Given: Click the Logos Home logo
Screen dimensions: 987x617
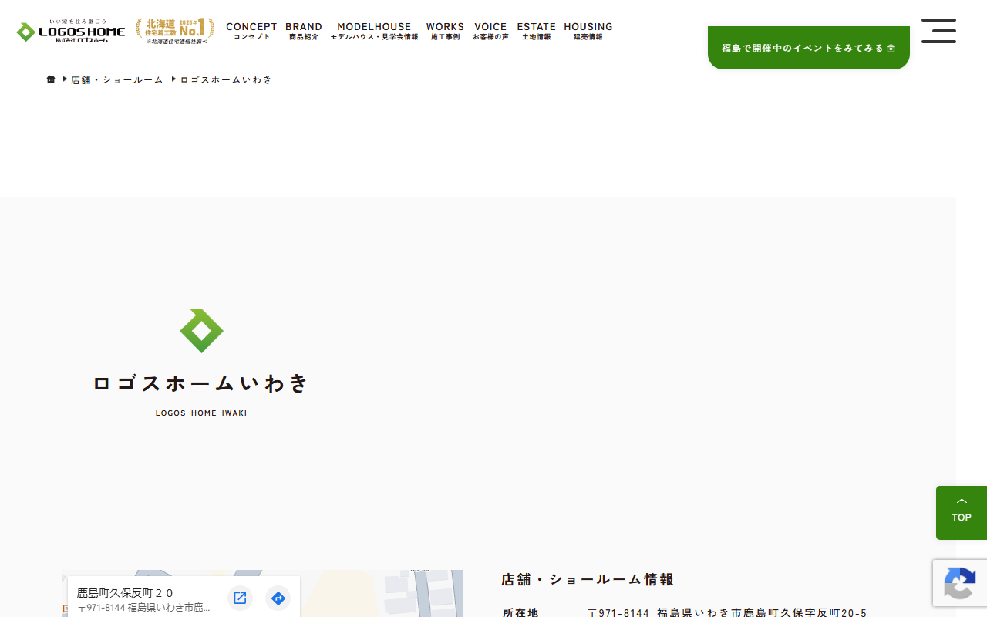Looking at the screenshot, I should (x=70, y=31).
